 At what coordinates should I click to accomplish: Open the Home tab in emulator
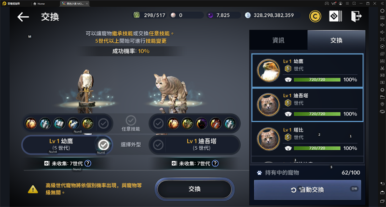point(39,4)
